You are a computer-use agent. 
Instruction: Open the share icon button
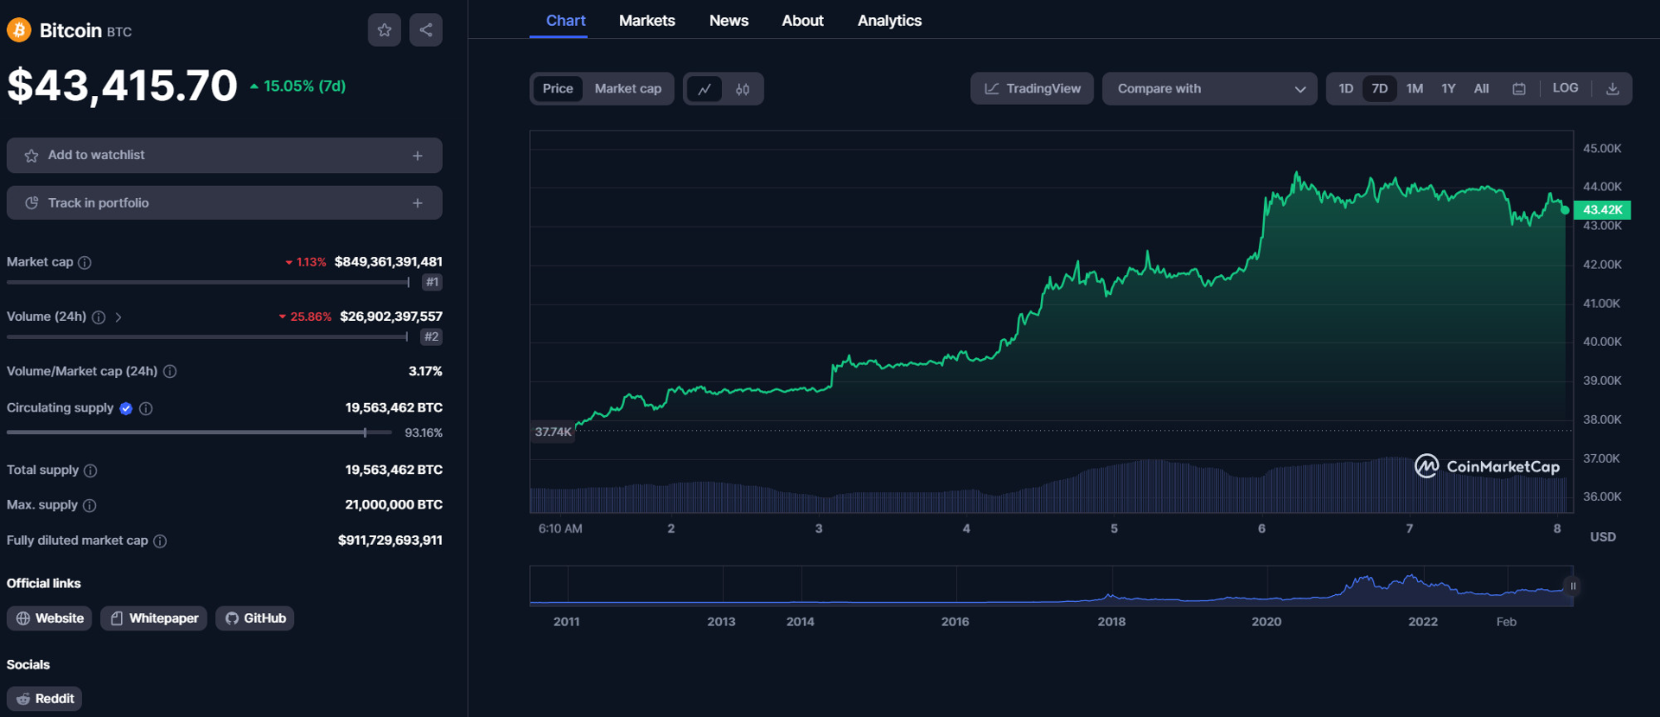426,30
